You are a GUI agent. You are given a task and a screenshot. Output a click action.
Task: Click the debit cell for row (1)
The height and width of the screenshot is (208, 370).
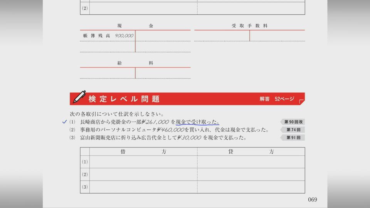coord(143,162)
